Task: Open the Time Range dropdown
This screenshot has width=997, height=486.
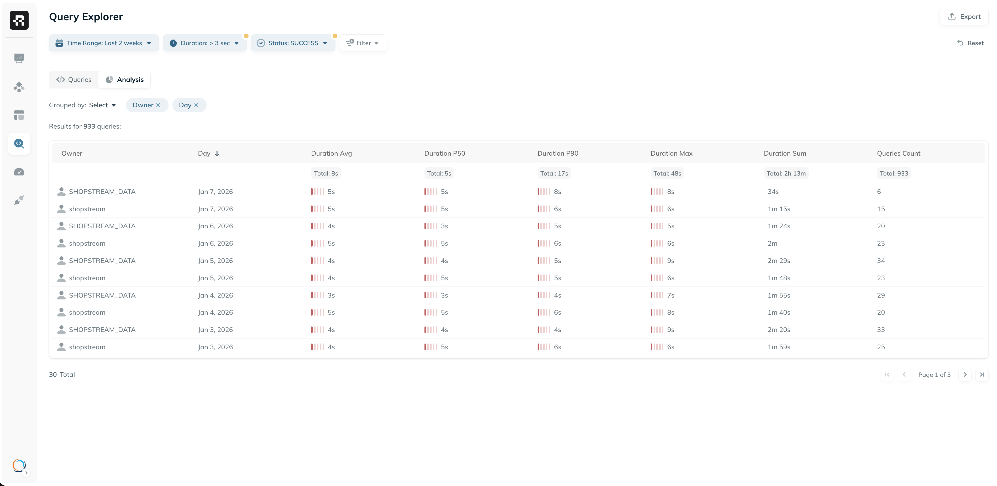Action: click(104, 43)
